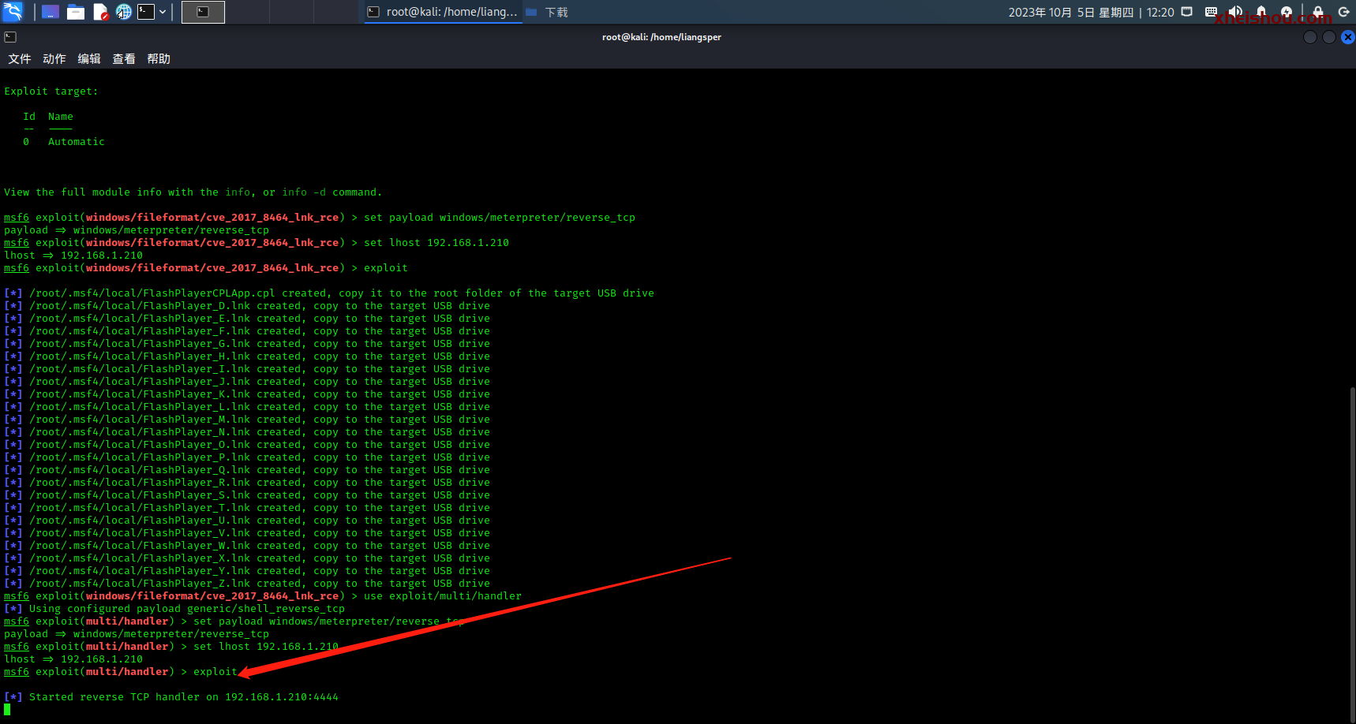Switch to the second workspace in pager

tap(247, 12)
